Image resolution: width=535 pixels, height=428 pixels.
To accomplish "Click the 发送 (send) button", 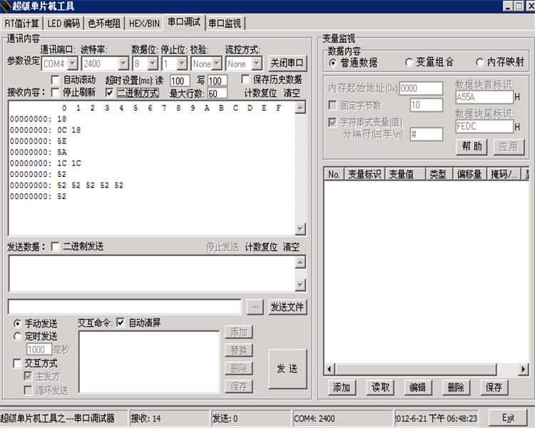I will (x=287, y=369).
